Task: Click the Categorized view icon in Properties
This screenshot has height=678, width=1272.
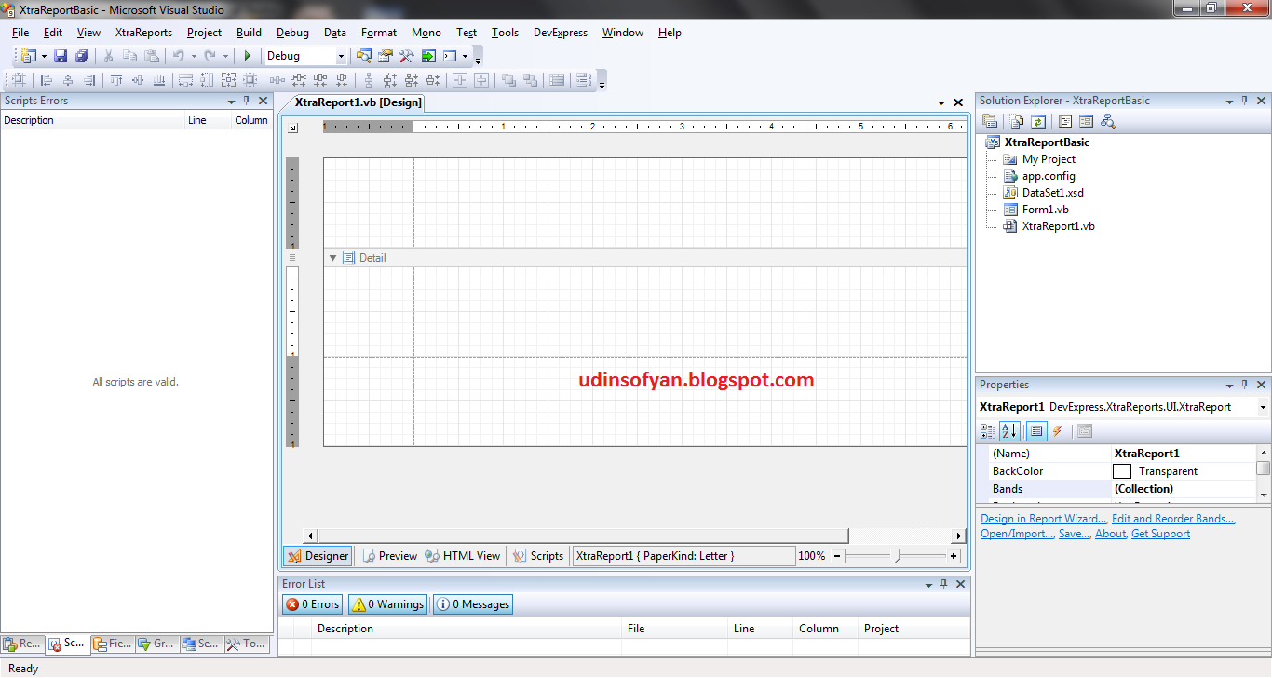Action: pyautogui.click(x=986, y=430)
